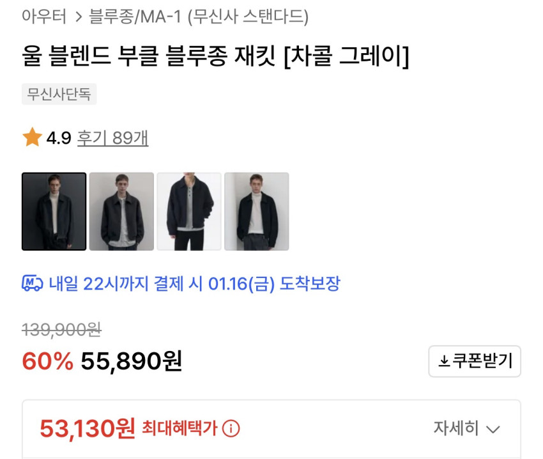Click the crossed-out 139,900원 original price

pos(61,329)
